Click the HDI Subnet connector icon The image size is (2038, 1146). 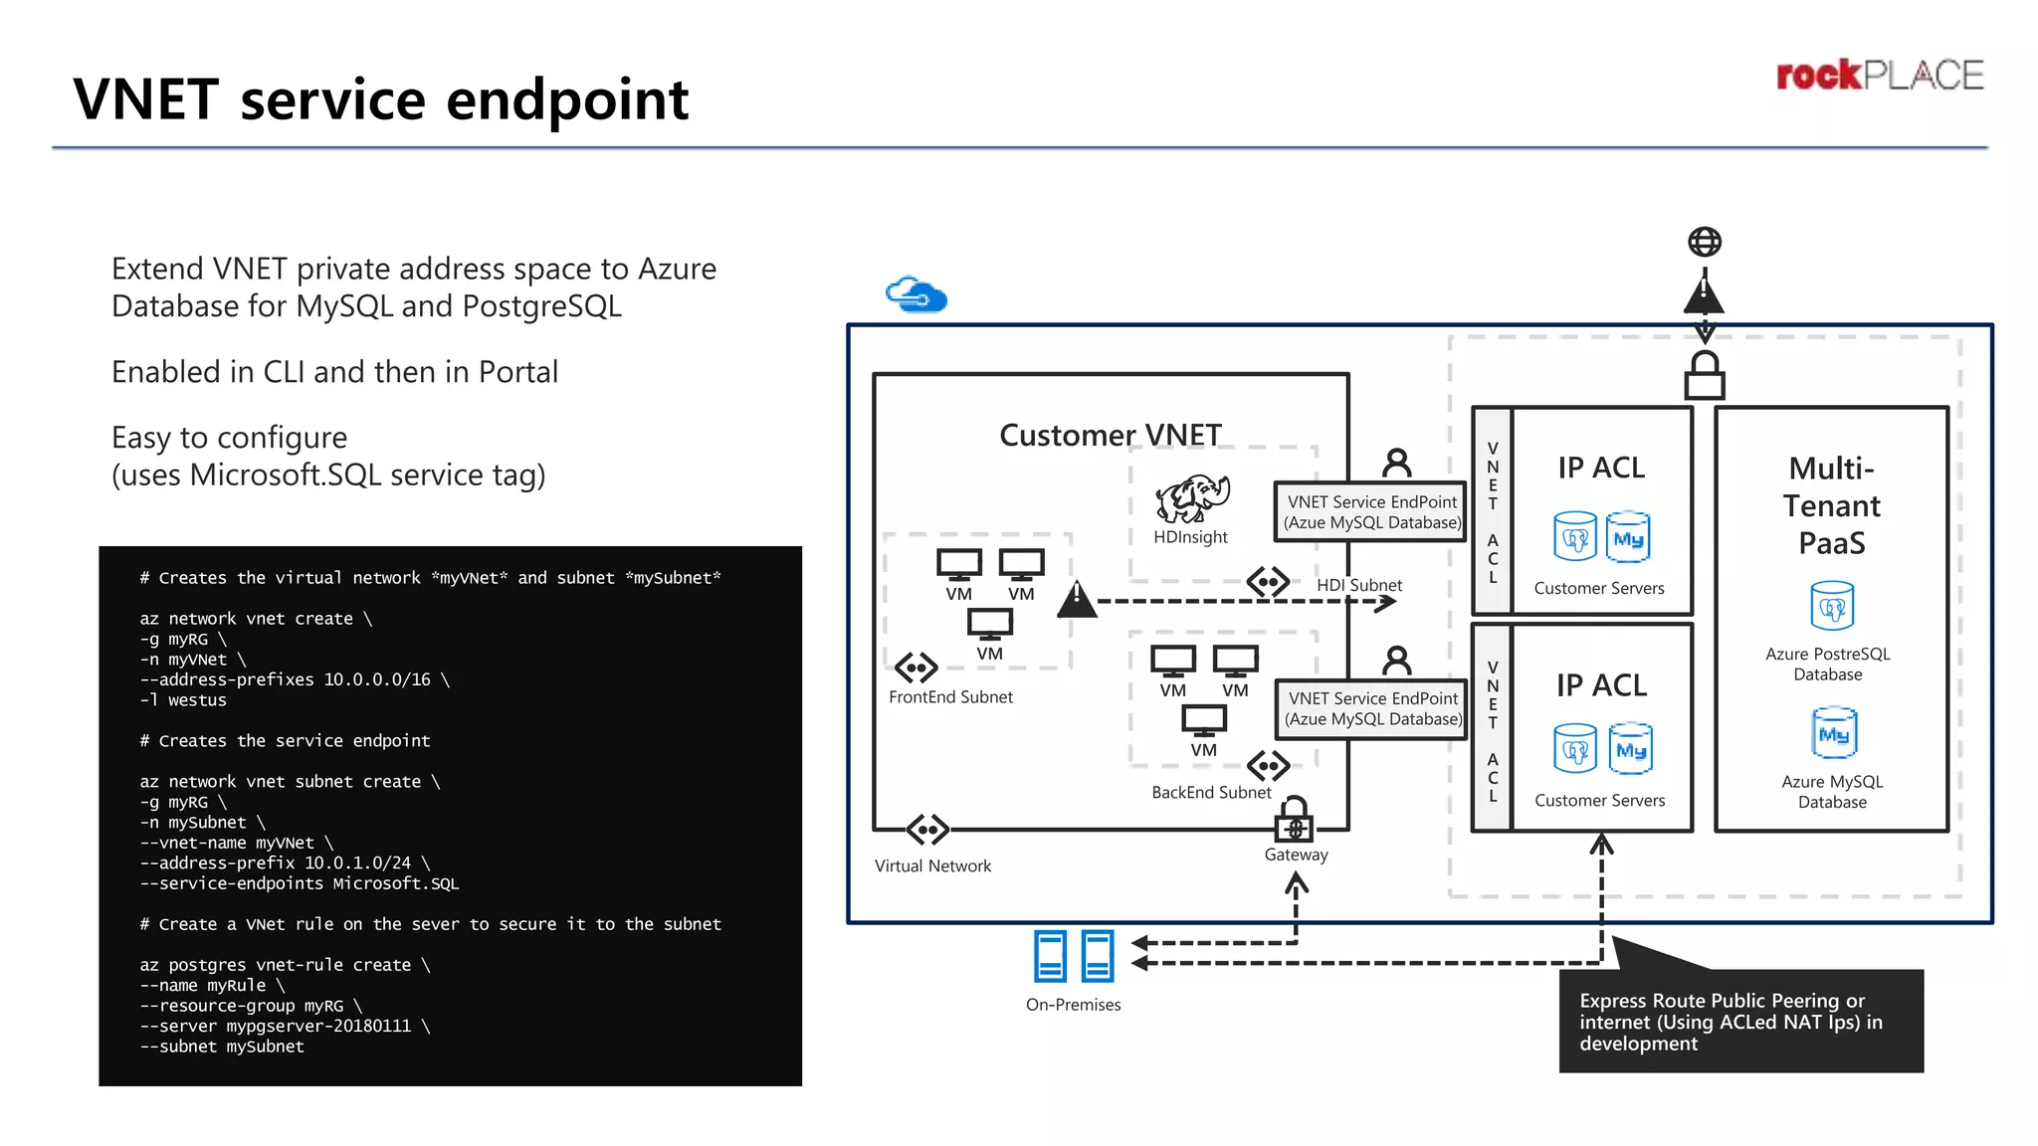(x=1269, y=582)
